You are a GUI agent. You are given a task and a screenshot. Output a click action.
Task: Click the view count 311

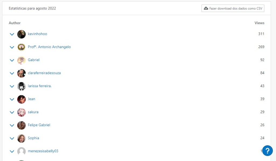[261, 34]
